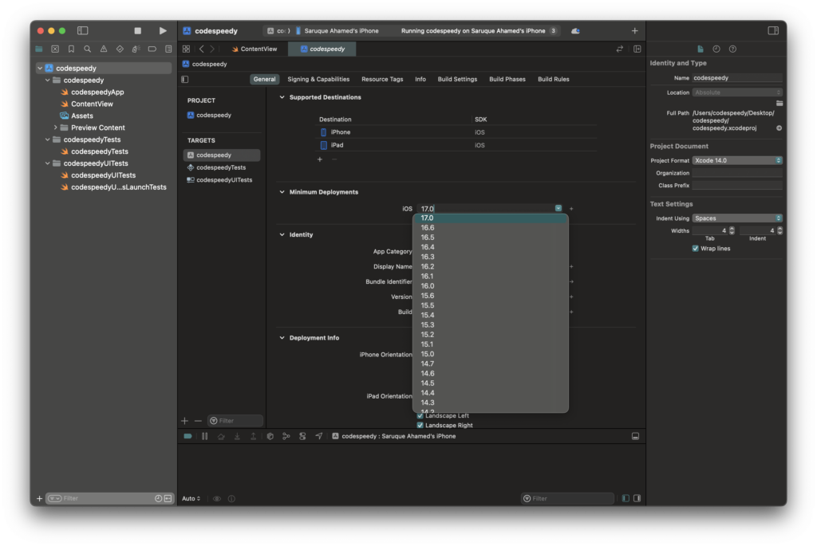Expand the Preview Content folder
The image size is (817, 546).
click(x=55, y=128)
